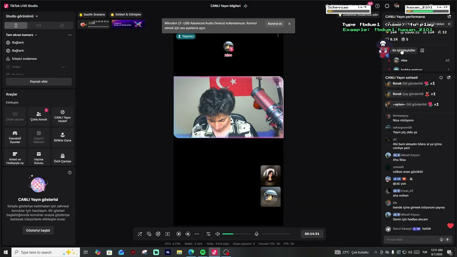
Task: Select the İzleyici sıralaması source
Action: (39, 59)
